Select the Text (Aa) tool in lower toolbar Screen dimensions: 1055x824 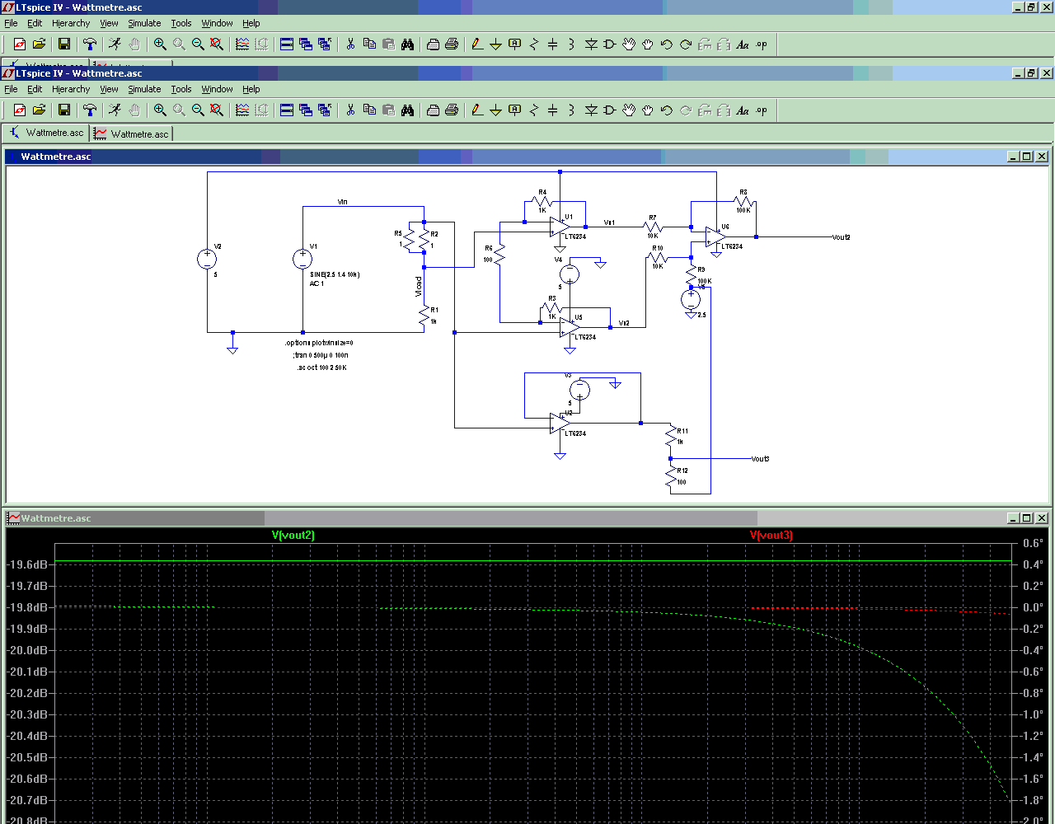742,110
